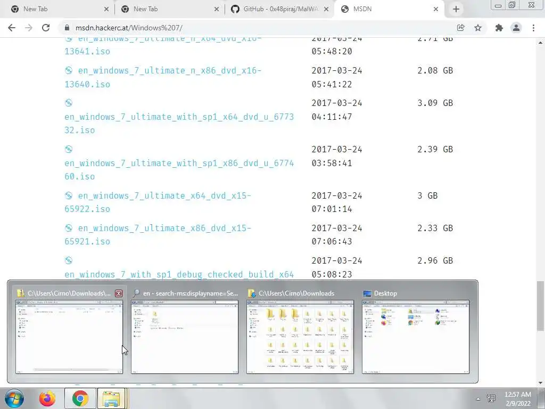Select first Downloads explorer window preview
The height and width of the screenshot is (409, 545).
(69, 337)
